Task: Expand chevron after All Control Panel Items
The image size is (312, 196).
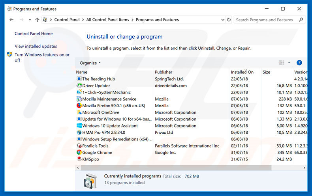Action: pos(132,20)
